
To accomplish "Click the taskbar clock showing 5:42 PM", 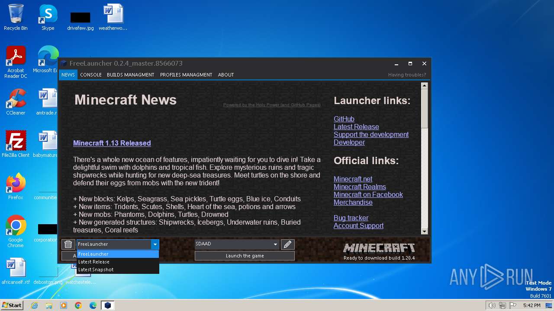I will (531, 305).
